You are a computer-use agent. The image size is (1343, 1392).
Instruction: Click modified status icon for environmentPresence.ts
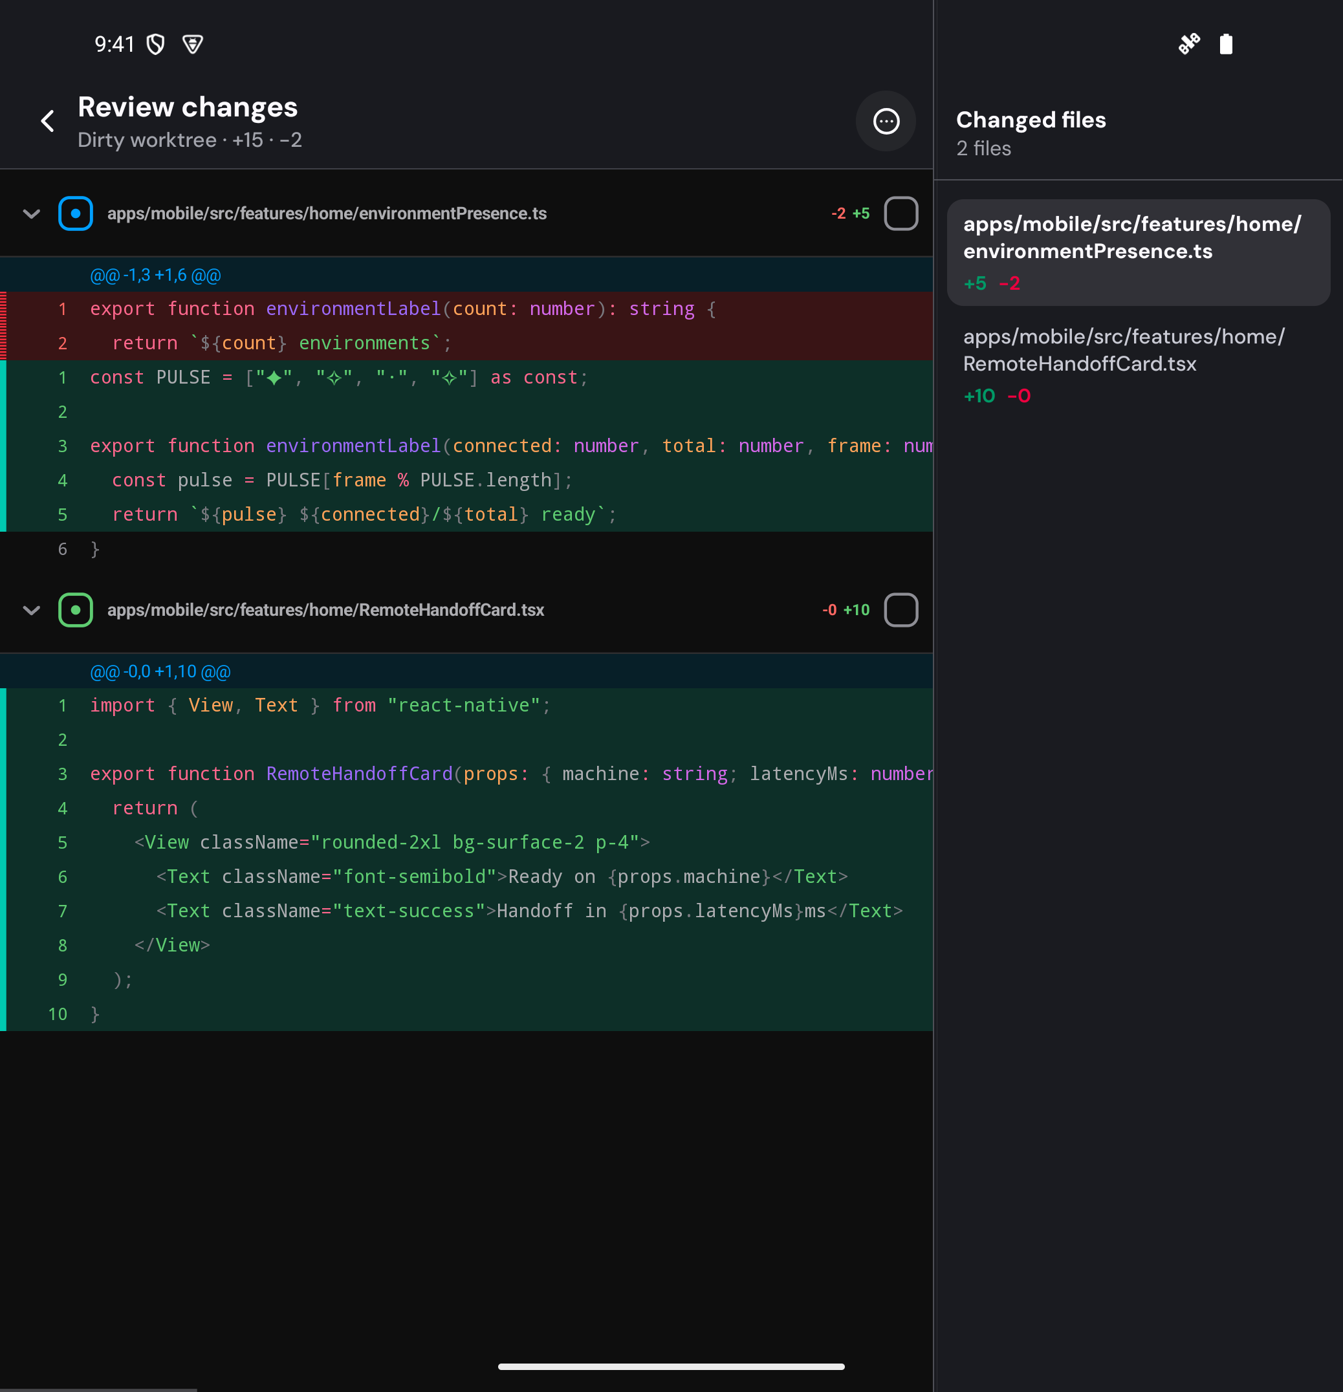75,213
